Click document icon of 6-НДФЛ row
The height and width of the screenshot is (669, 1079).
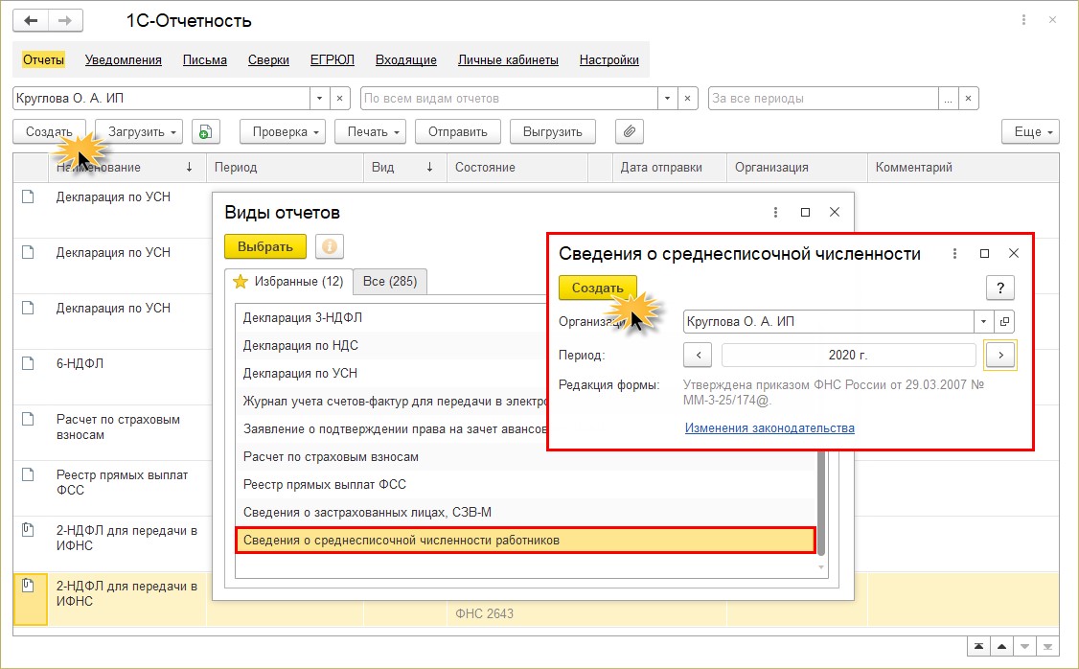pyautogui.click(x=28, y=363)
